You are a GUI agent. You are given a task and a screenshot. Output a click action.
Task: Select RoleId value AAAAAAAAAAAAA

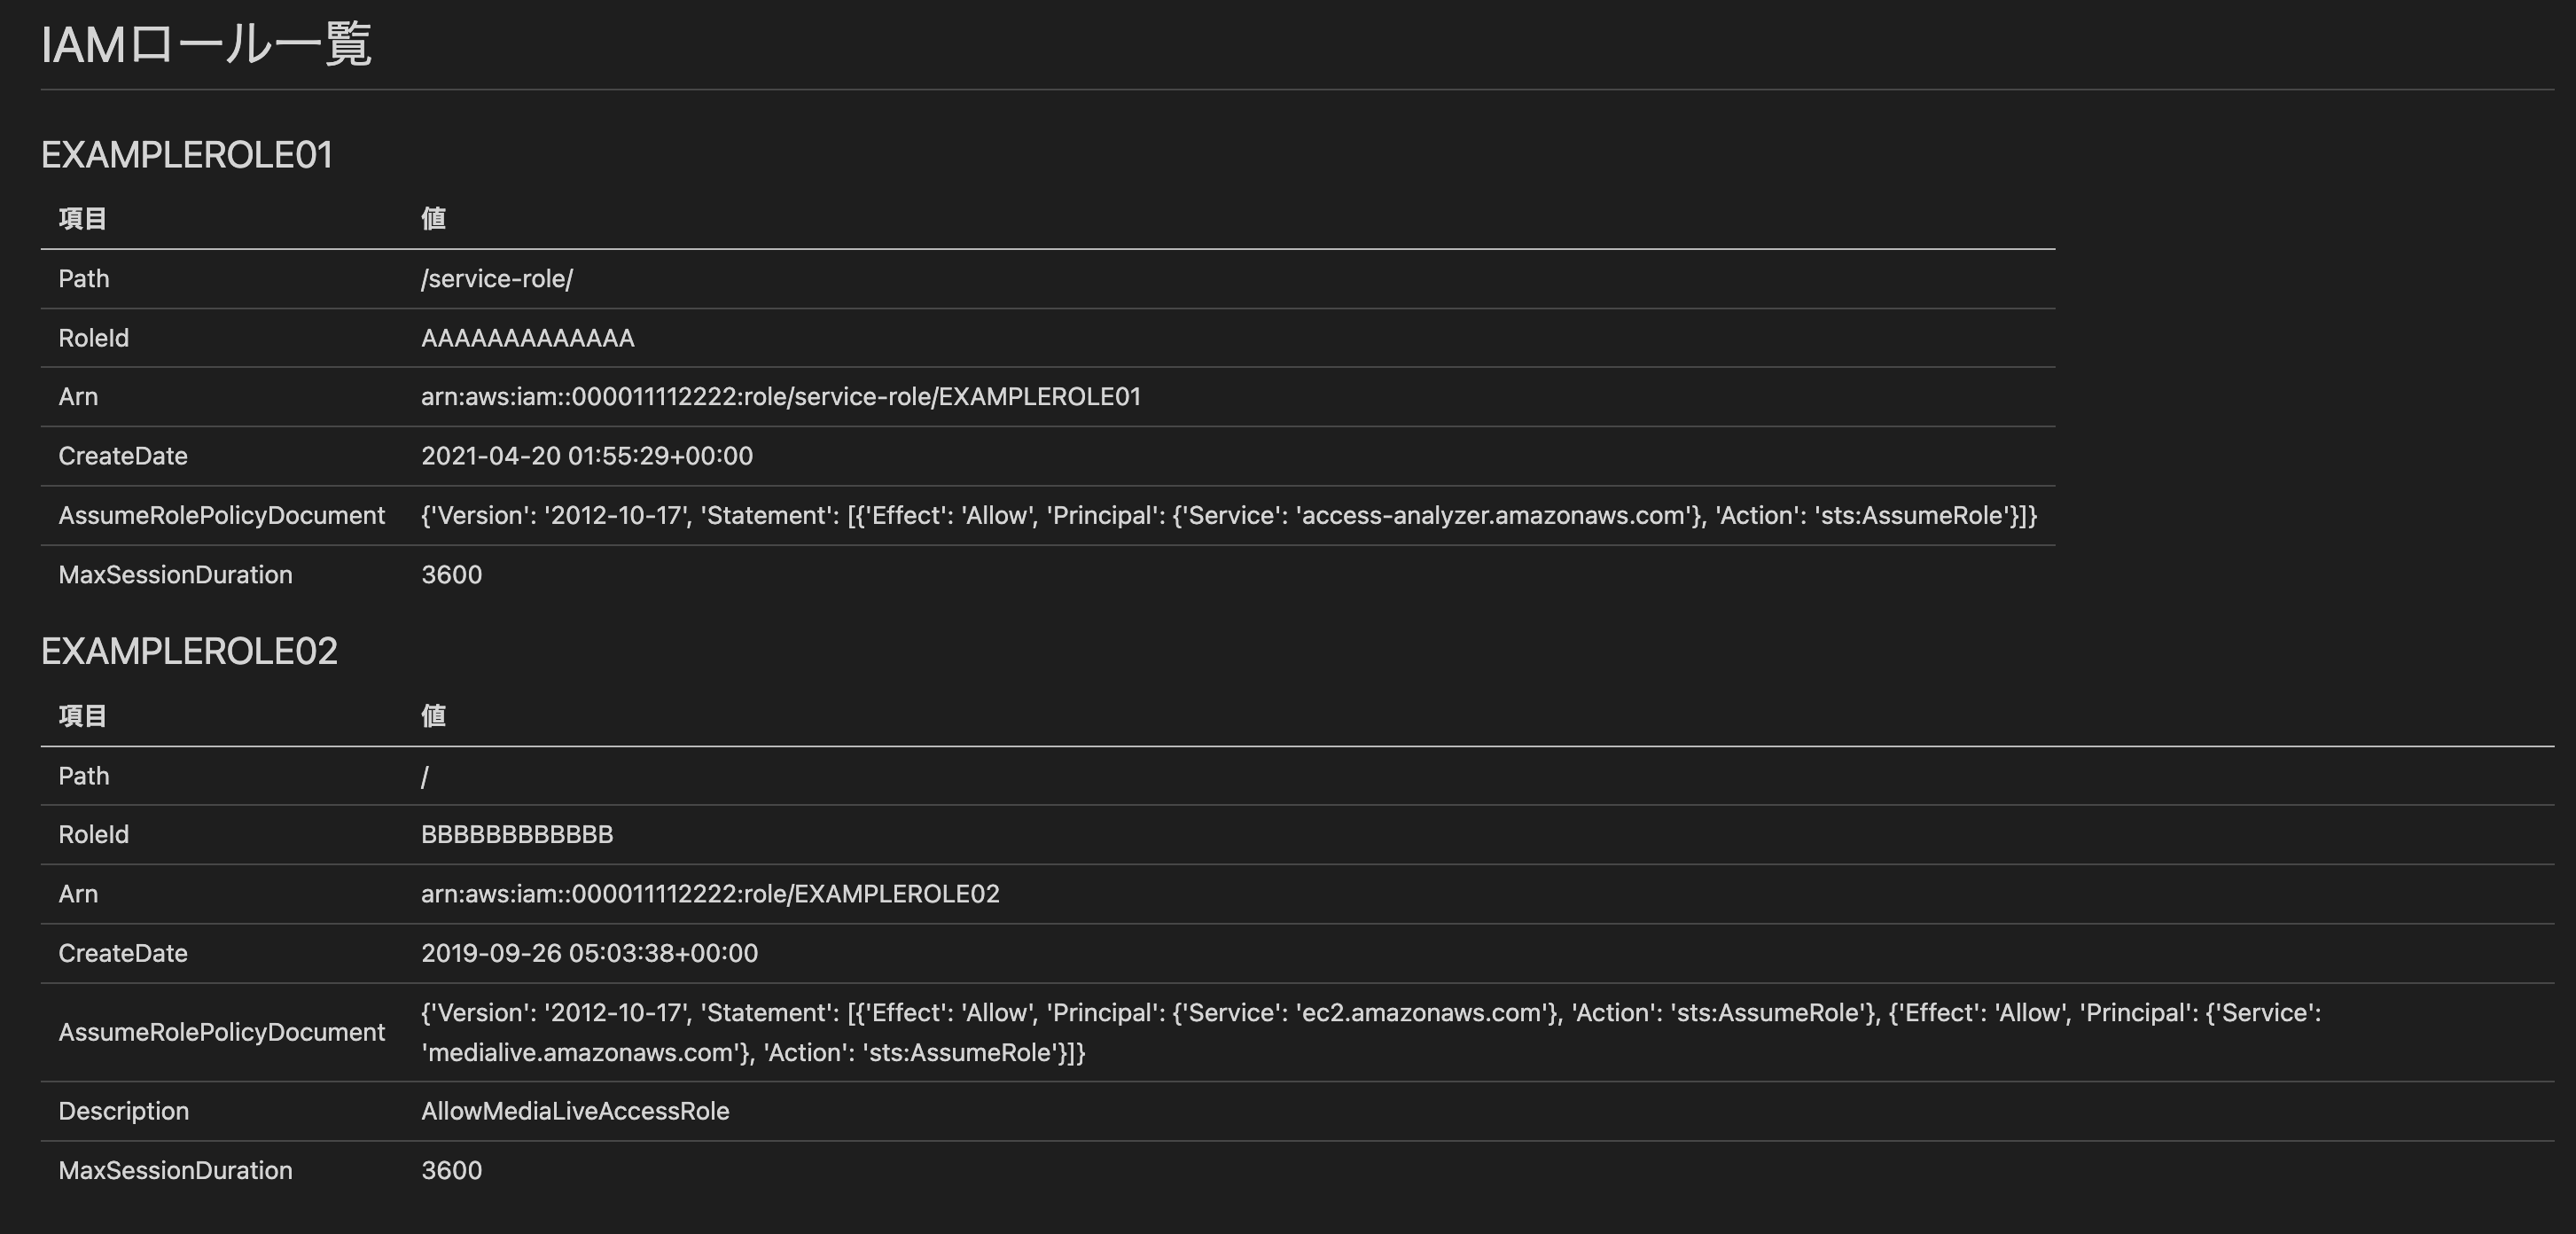coord(528,338)
